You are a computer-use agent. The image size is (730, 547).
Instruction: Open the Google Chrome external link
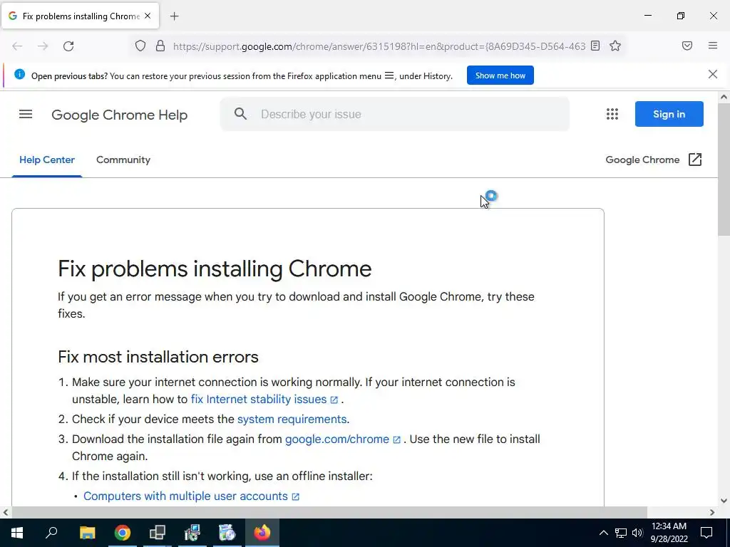(x=653, y=160)
